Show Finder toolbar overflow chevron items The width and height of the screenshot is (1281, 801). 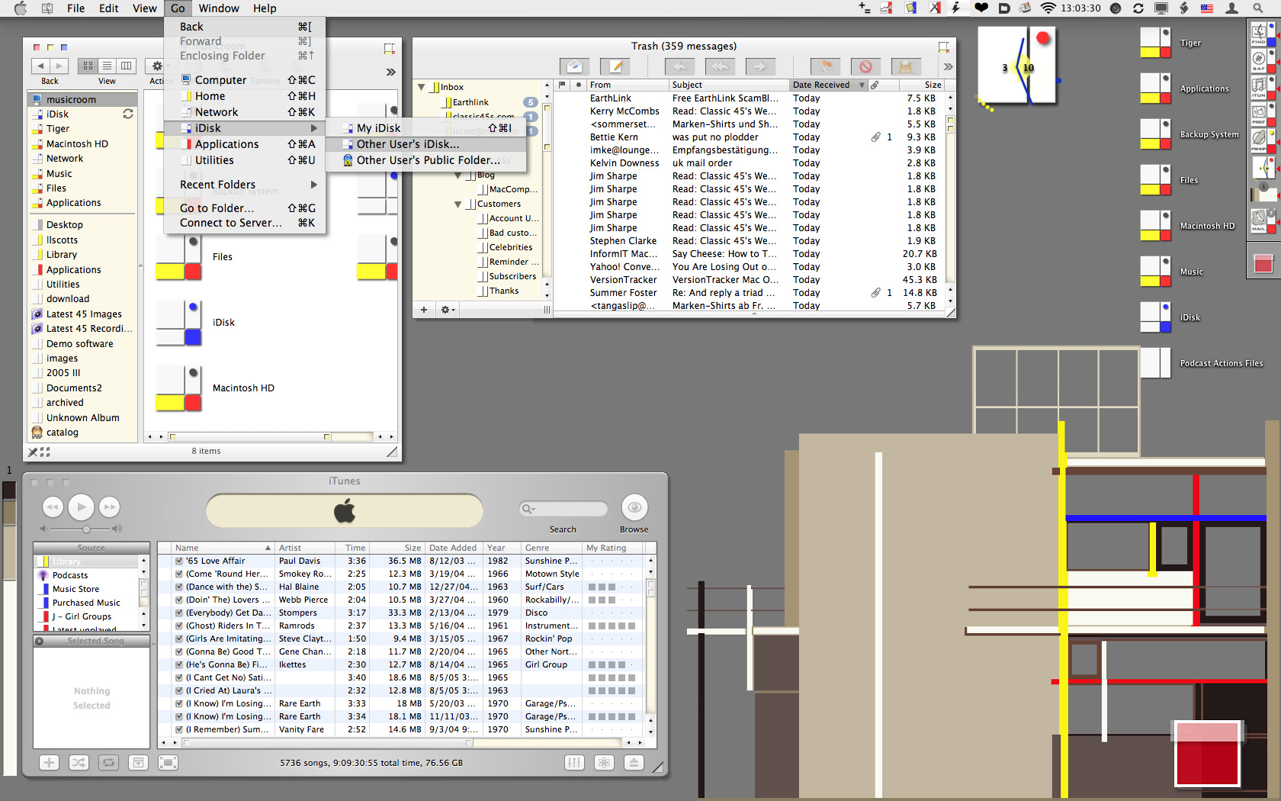[x=390, y=72]
